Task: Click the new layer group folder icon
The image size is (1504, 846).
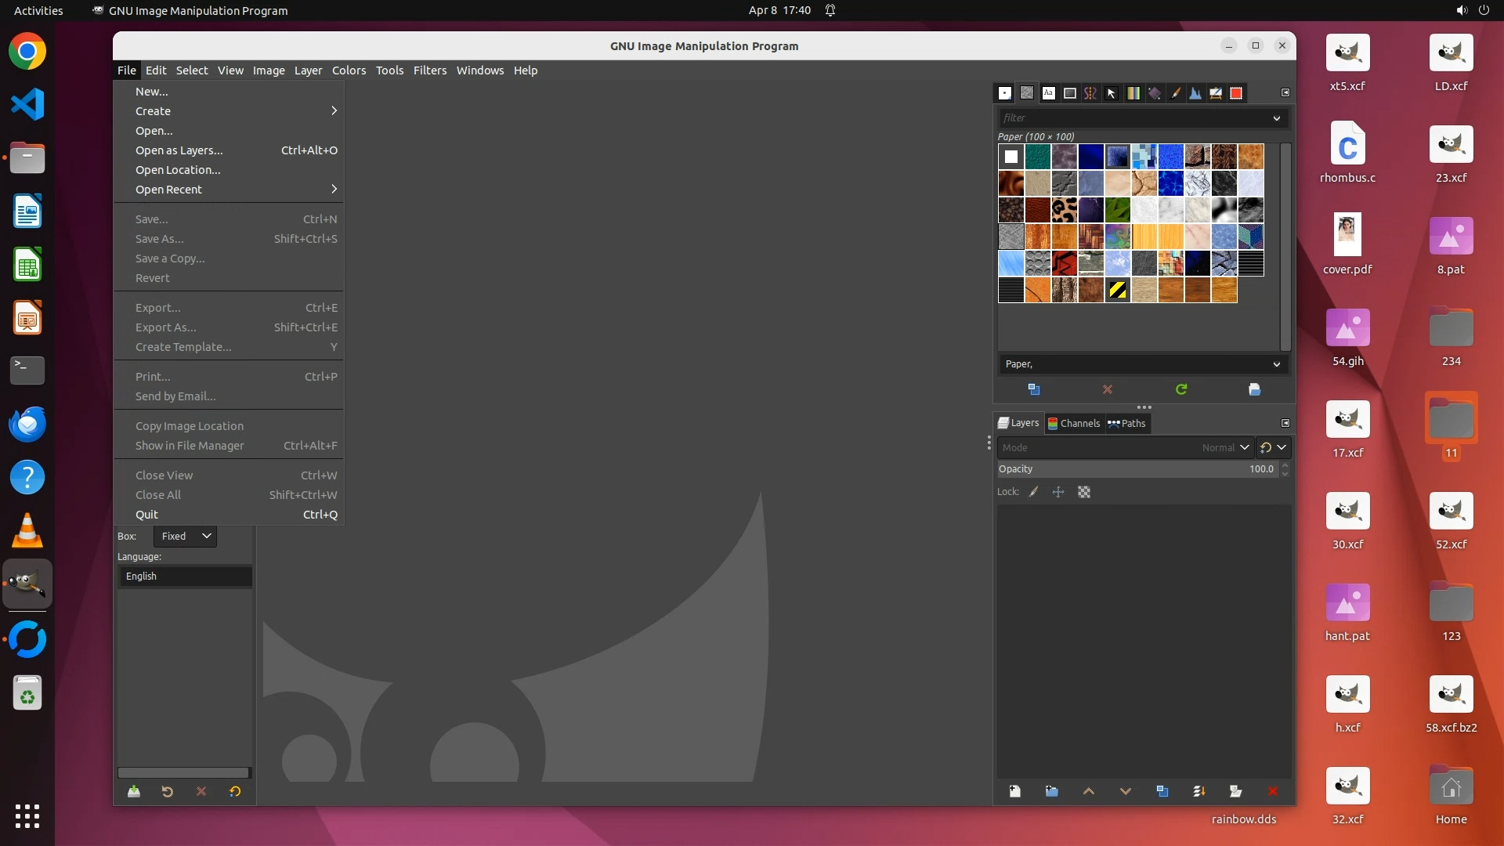Action: pyautogui.click(x=1051, y=791)
